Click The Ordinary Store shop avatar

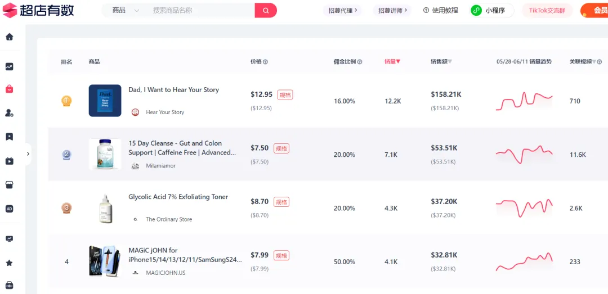(x=135, y=219)
